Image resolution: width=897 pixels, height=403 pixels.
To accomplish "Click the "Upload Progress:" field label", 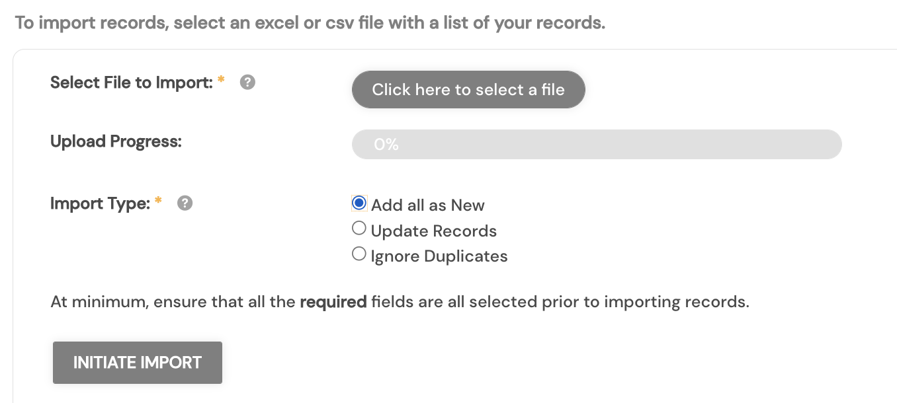I will coord(116,141).
